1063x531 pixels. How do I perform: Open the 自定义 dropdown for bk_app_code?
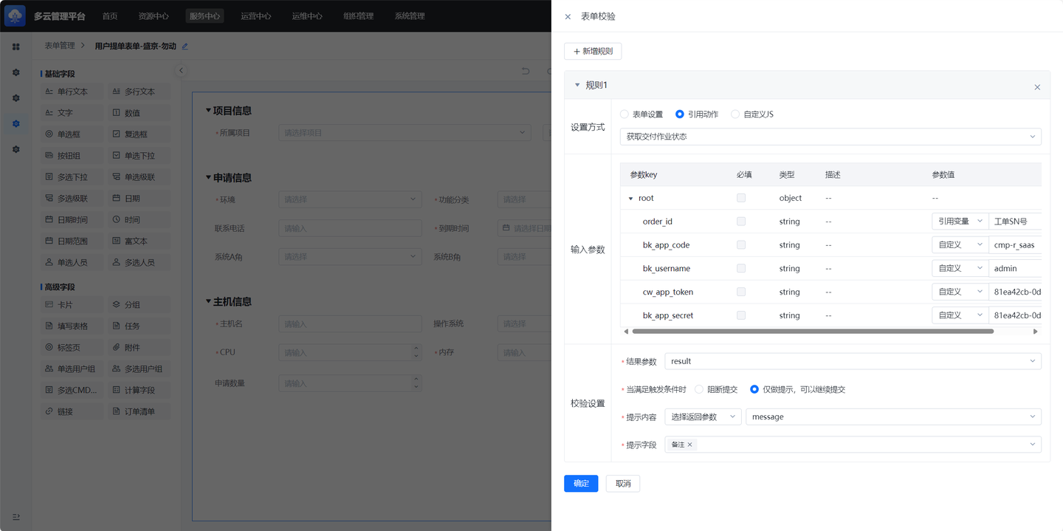[960, 245]
